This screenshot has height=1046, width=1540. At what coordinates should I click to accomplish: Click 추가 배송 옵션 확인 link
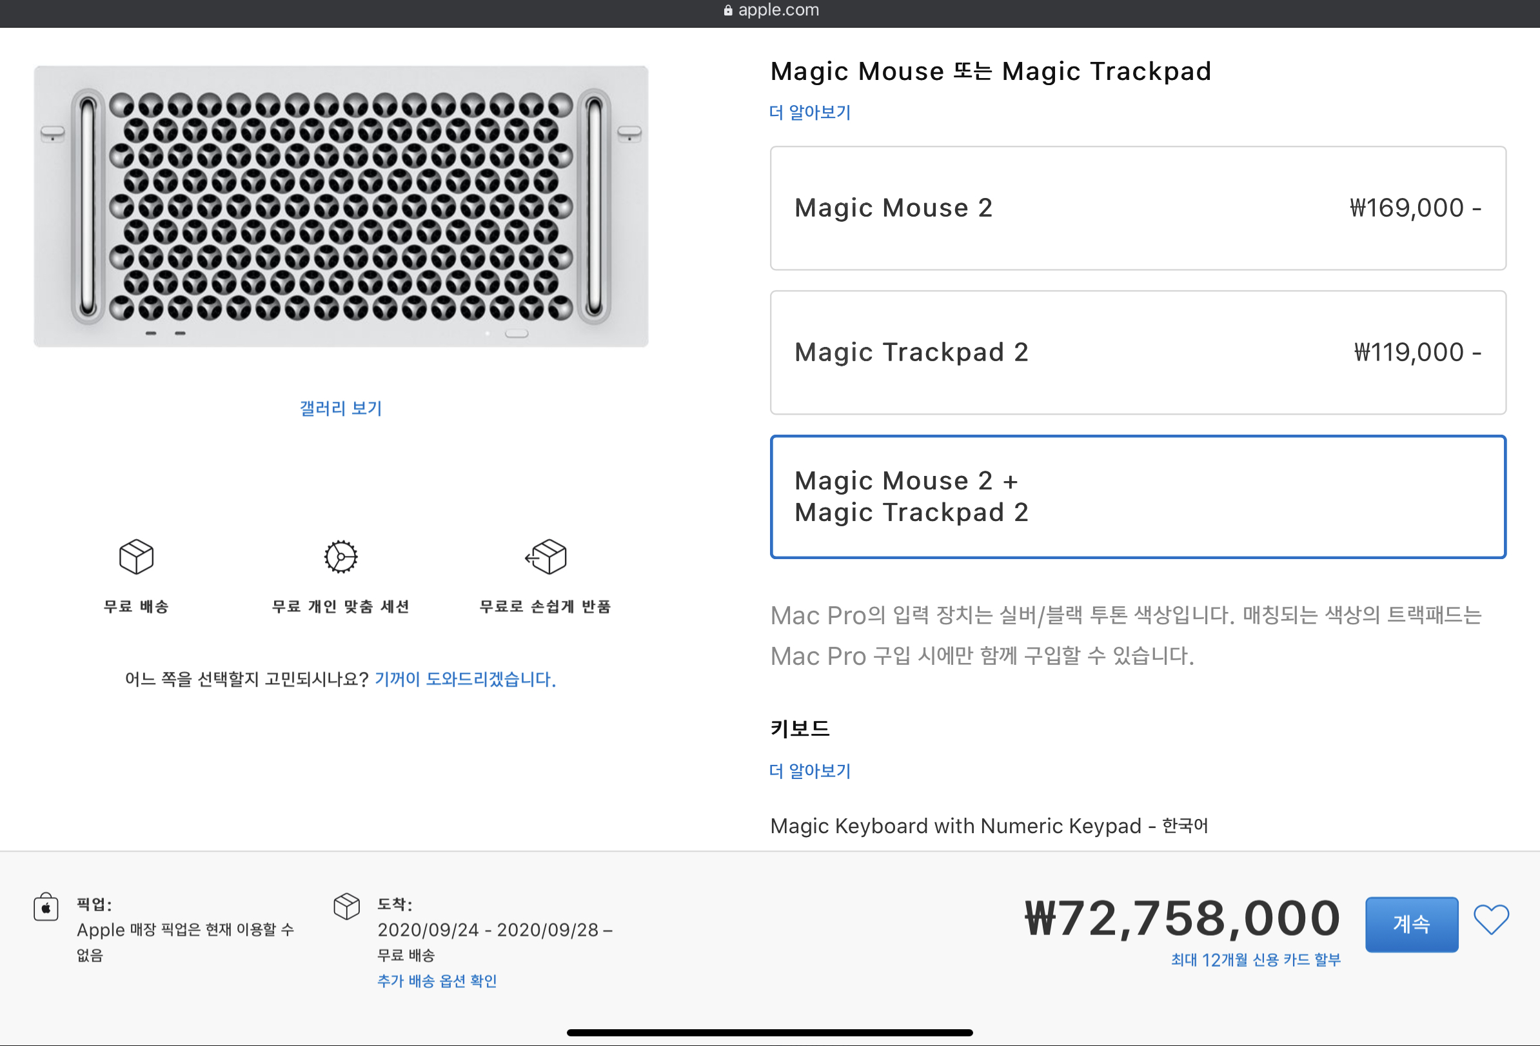coord(437,981)
